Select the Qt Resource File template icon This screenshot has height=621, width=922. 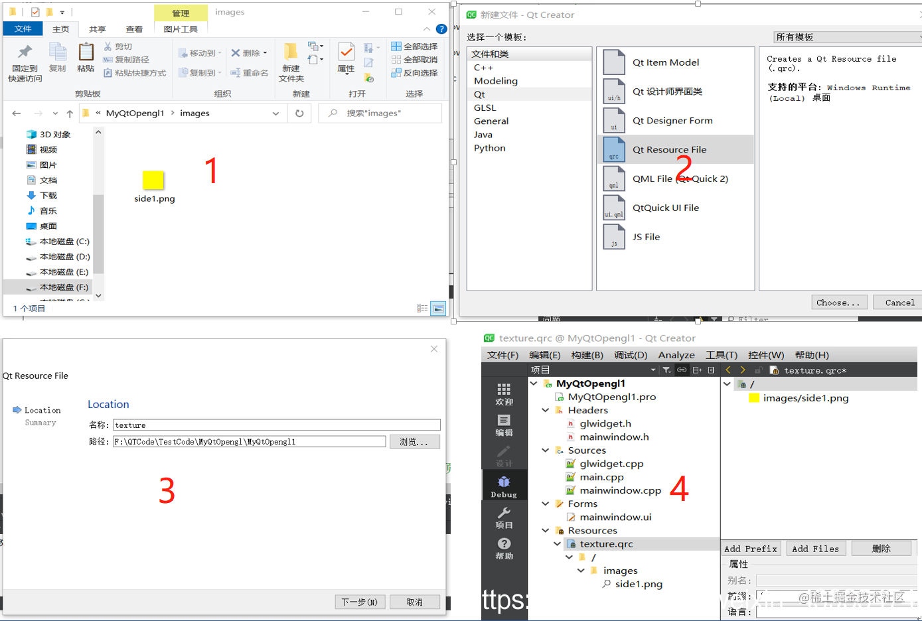click(614, 149)
